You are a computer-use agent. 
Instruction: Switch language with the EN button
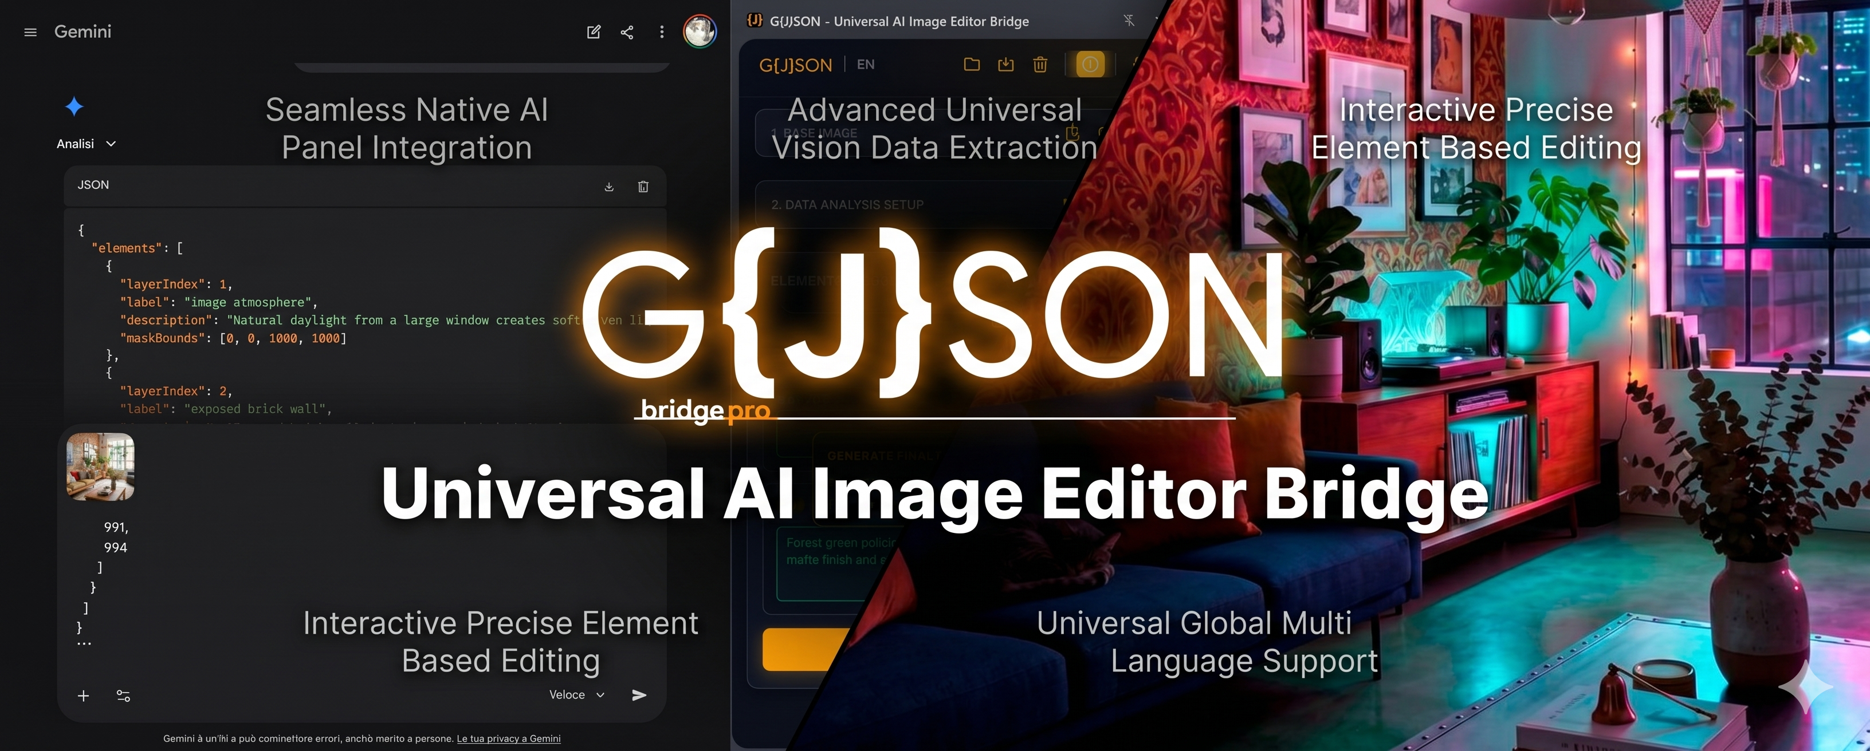coord(865,65)
